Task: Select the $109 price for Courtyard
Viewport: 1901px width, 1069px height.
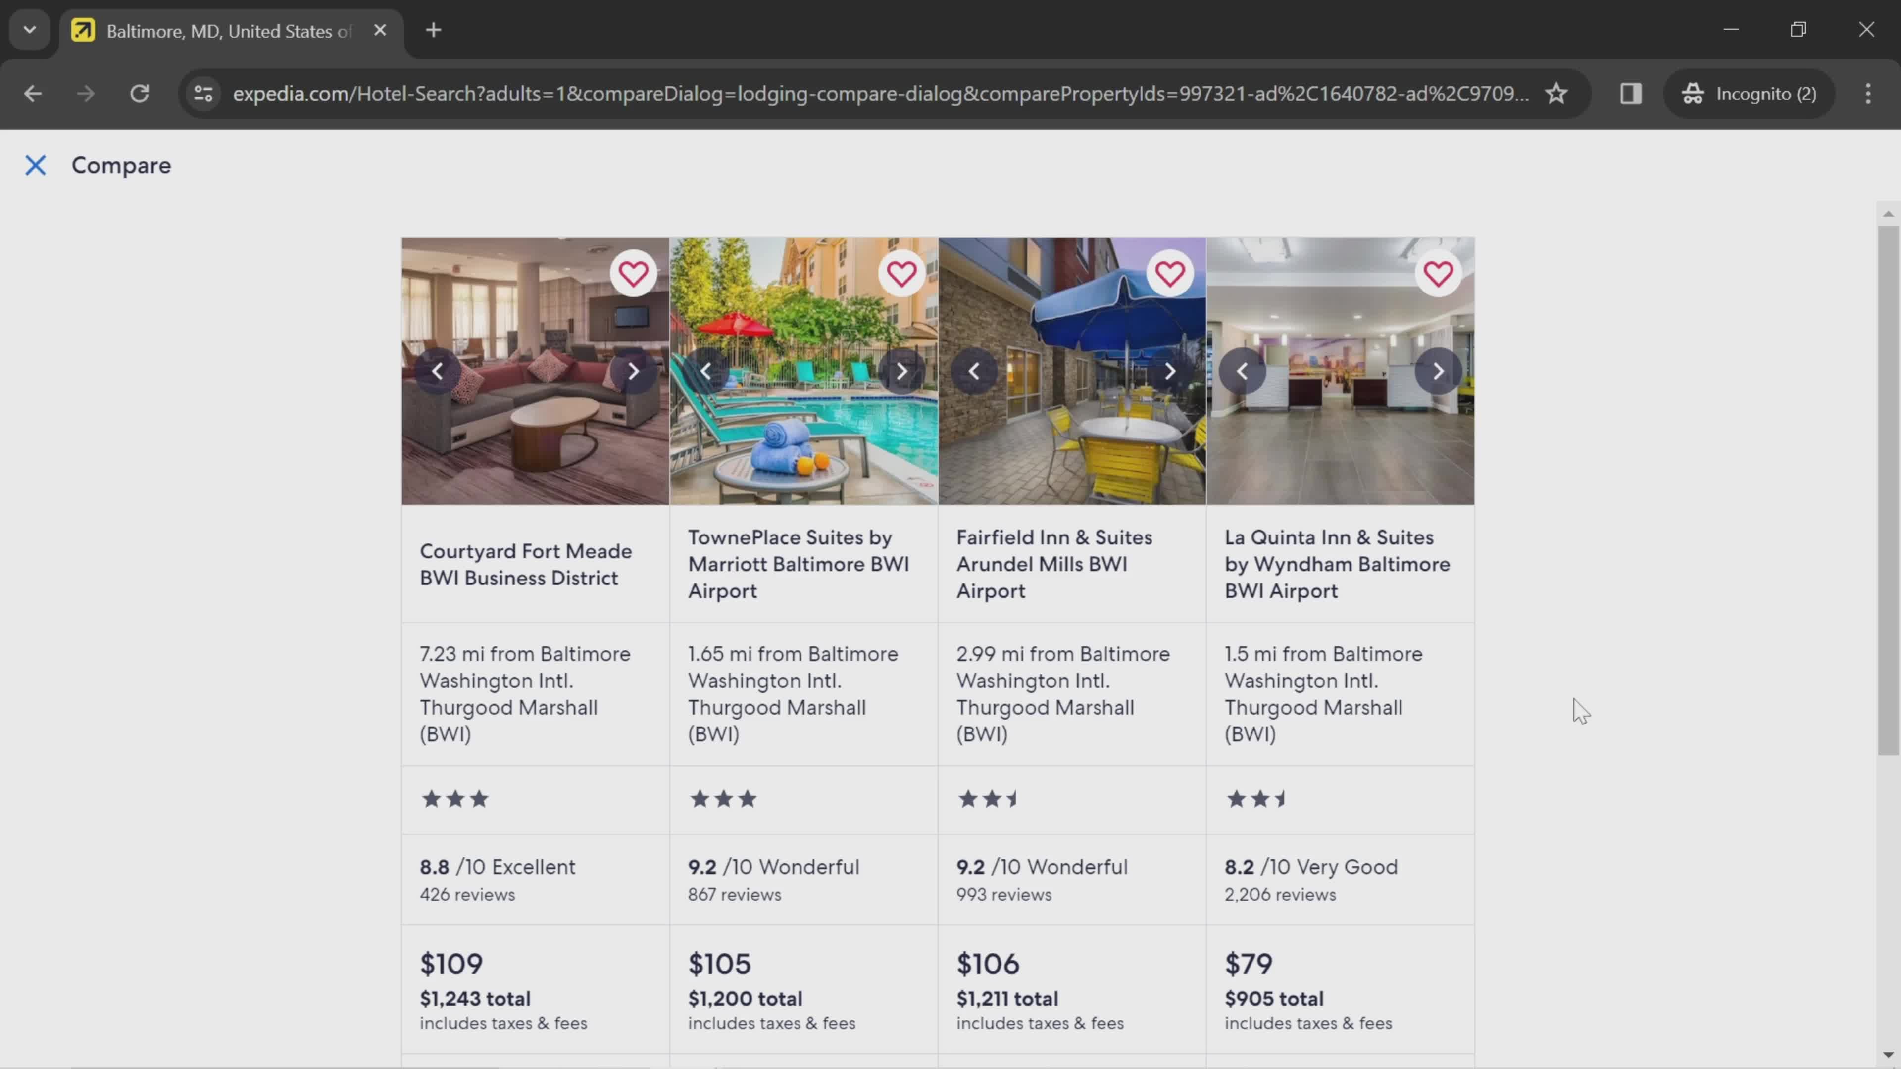Action: coord(451,964)
